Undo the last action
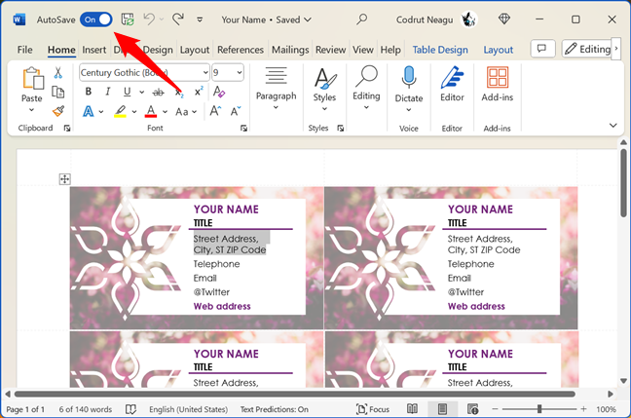631x418 pixels. tap(149, 19)
